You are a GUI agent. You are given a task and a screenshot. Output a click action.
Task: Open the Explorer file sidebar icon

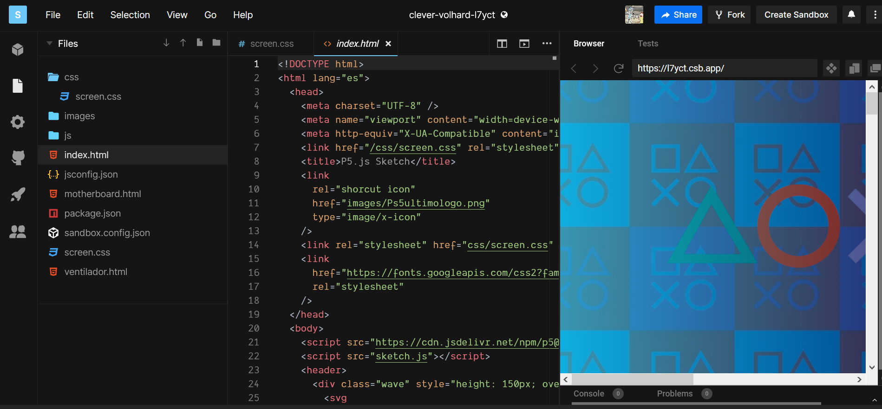[x=18, y=86]
